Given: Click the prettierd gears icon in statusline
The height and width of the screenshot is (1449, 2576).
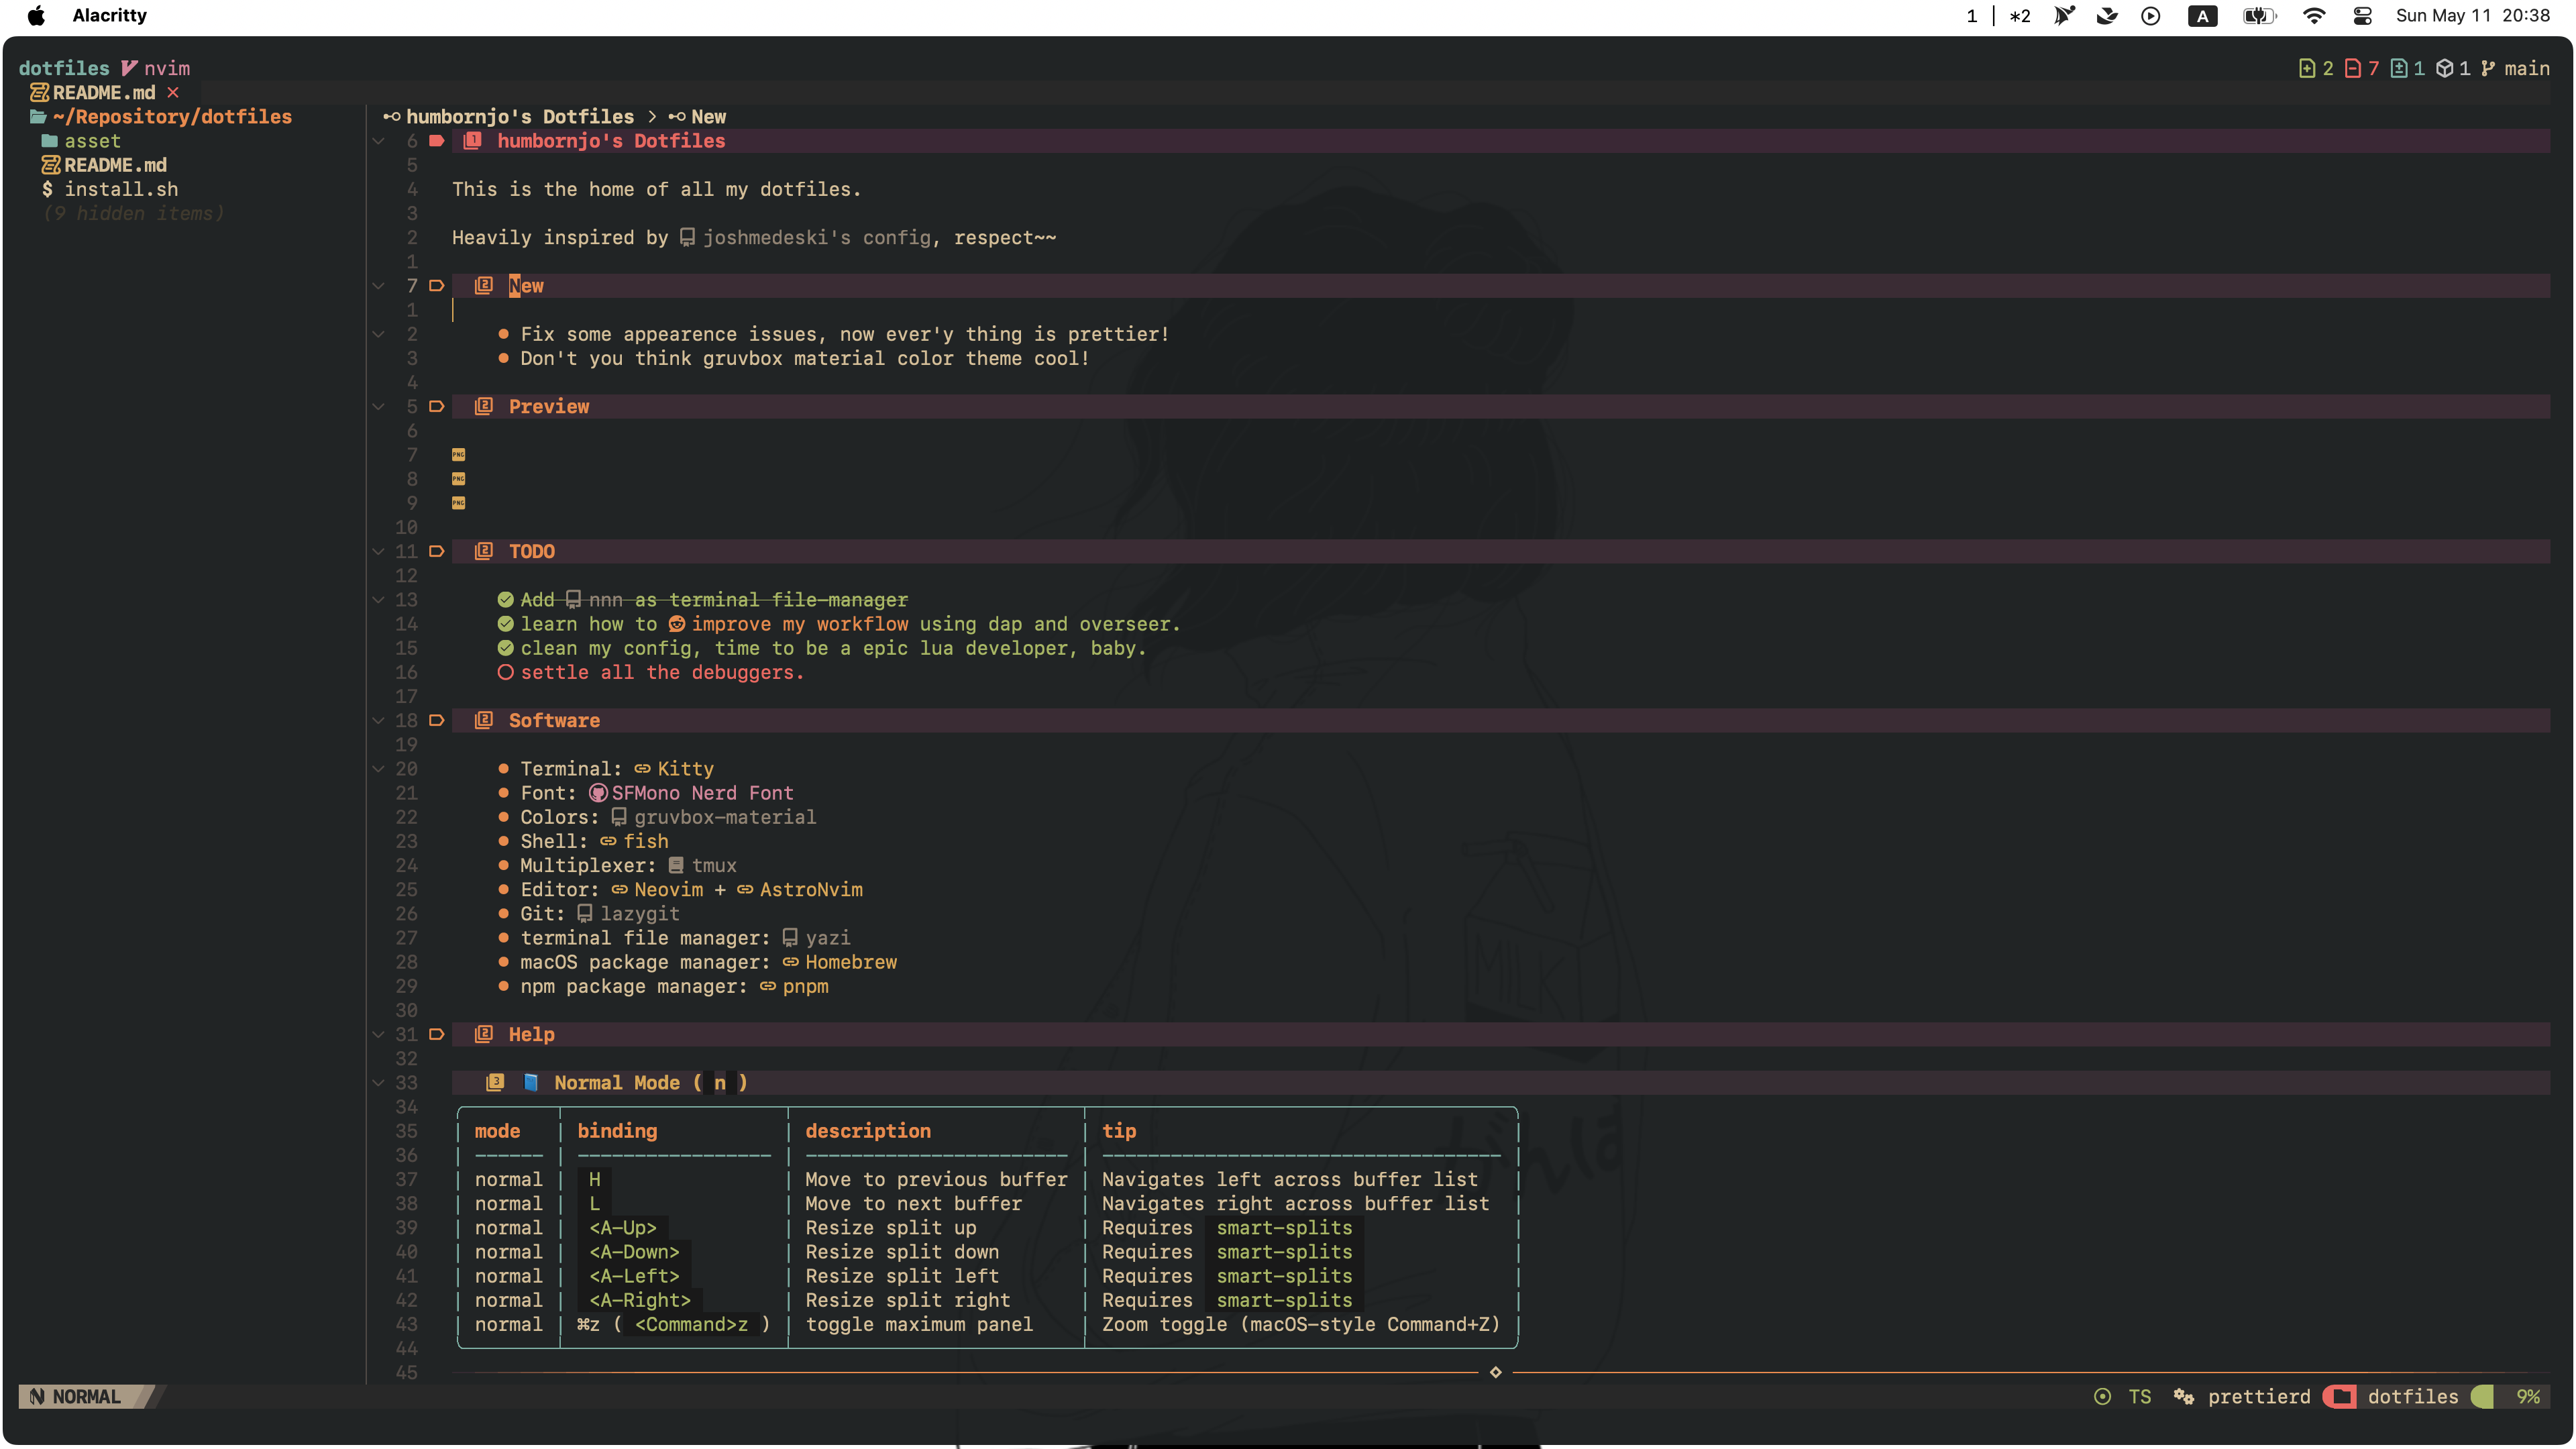Looking at the screenshot, I should pyautogui.click(x=2183, y=1396).
